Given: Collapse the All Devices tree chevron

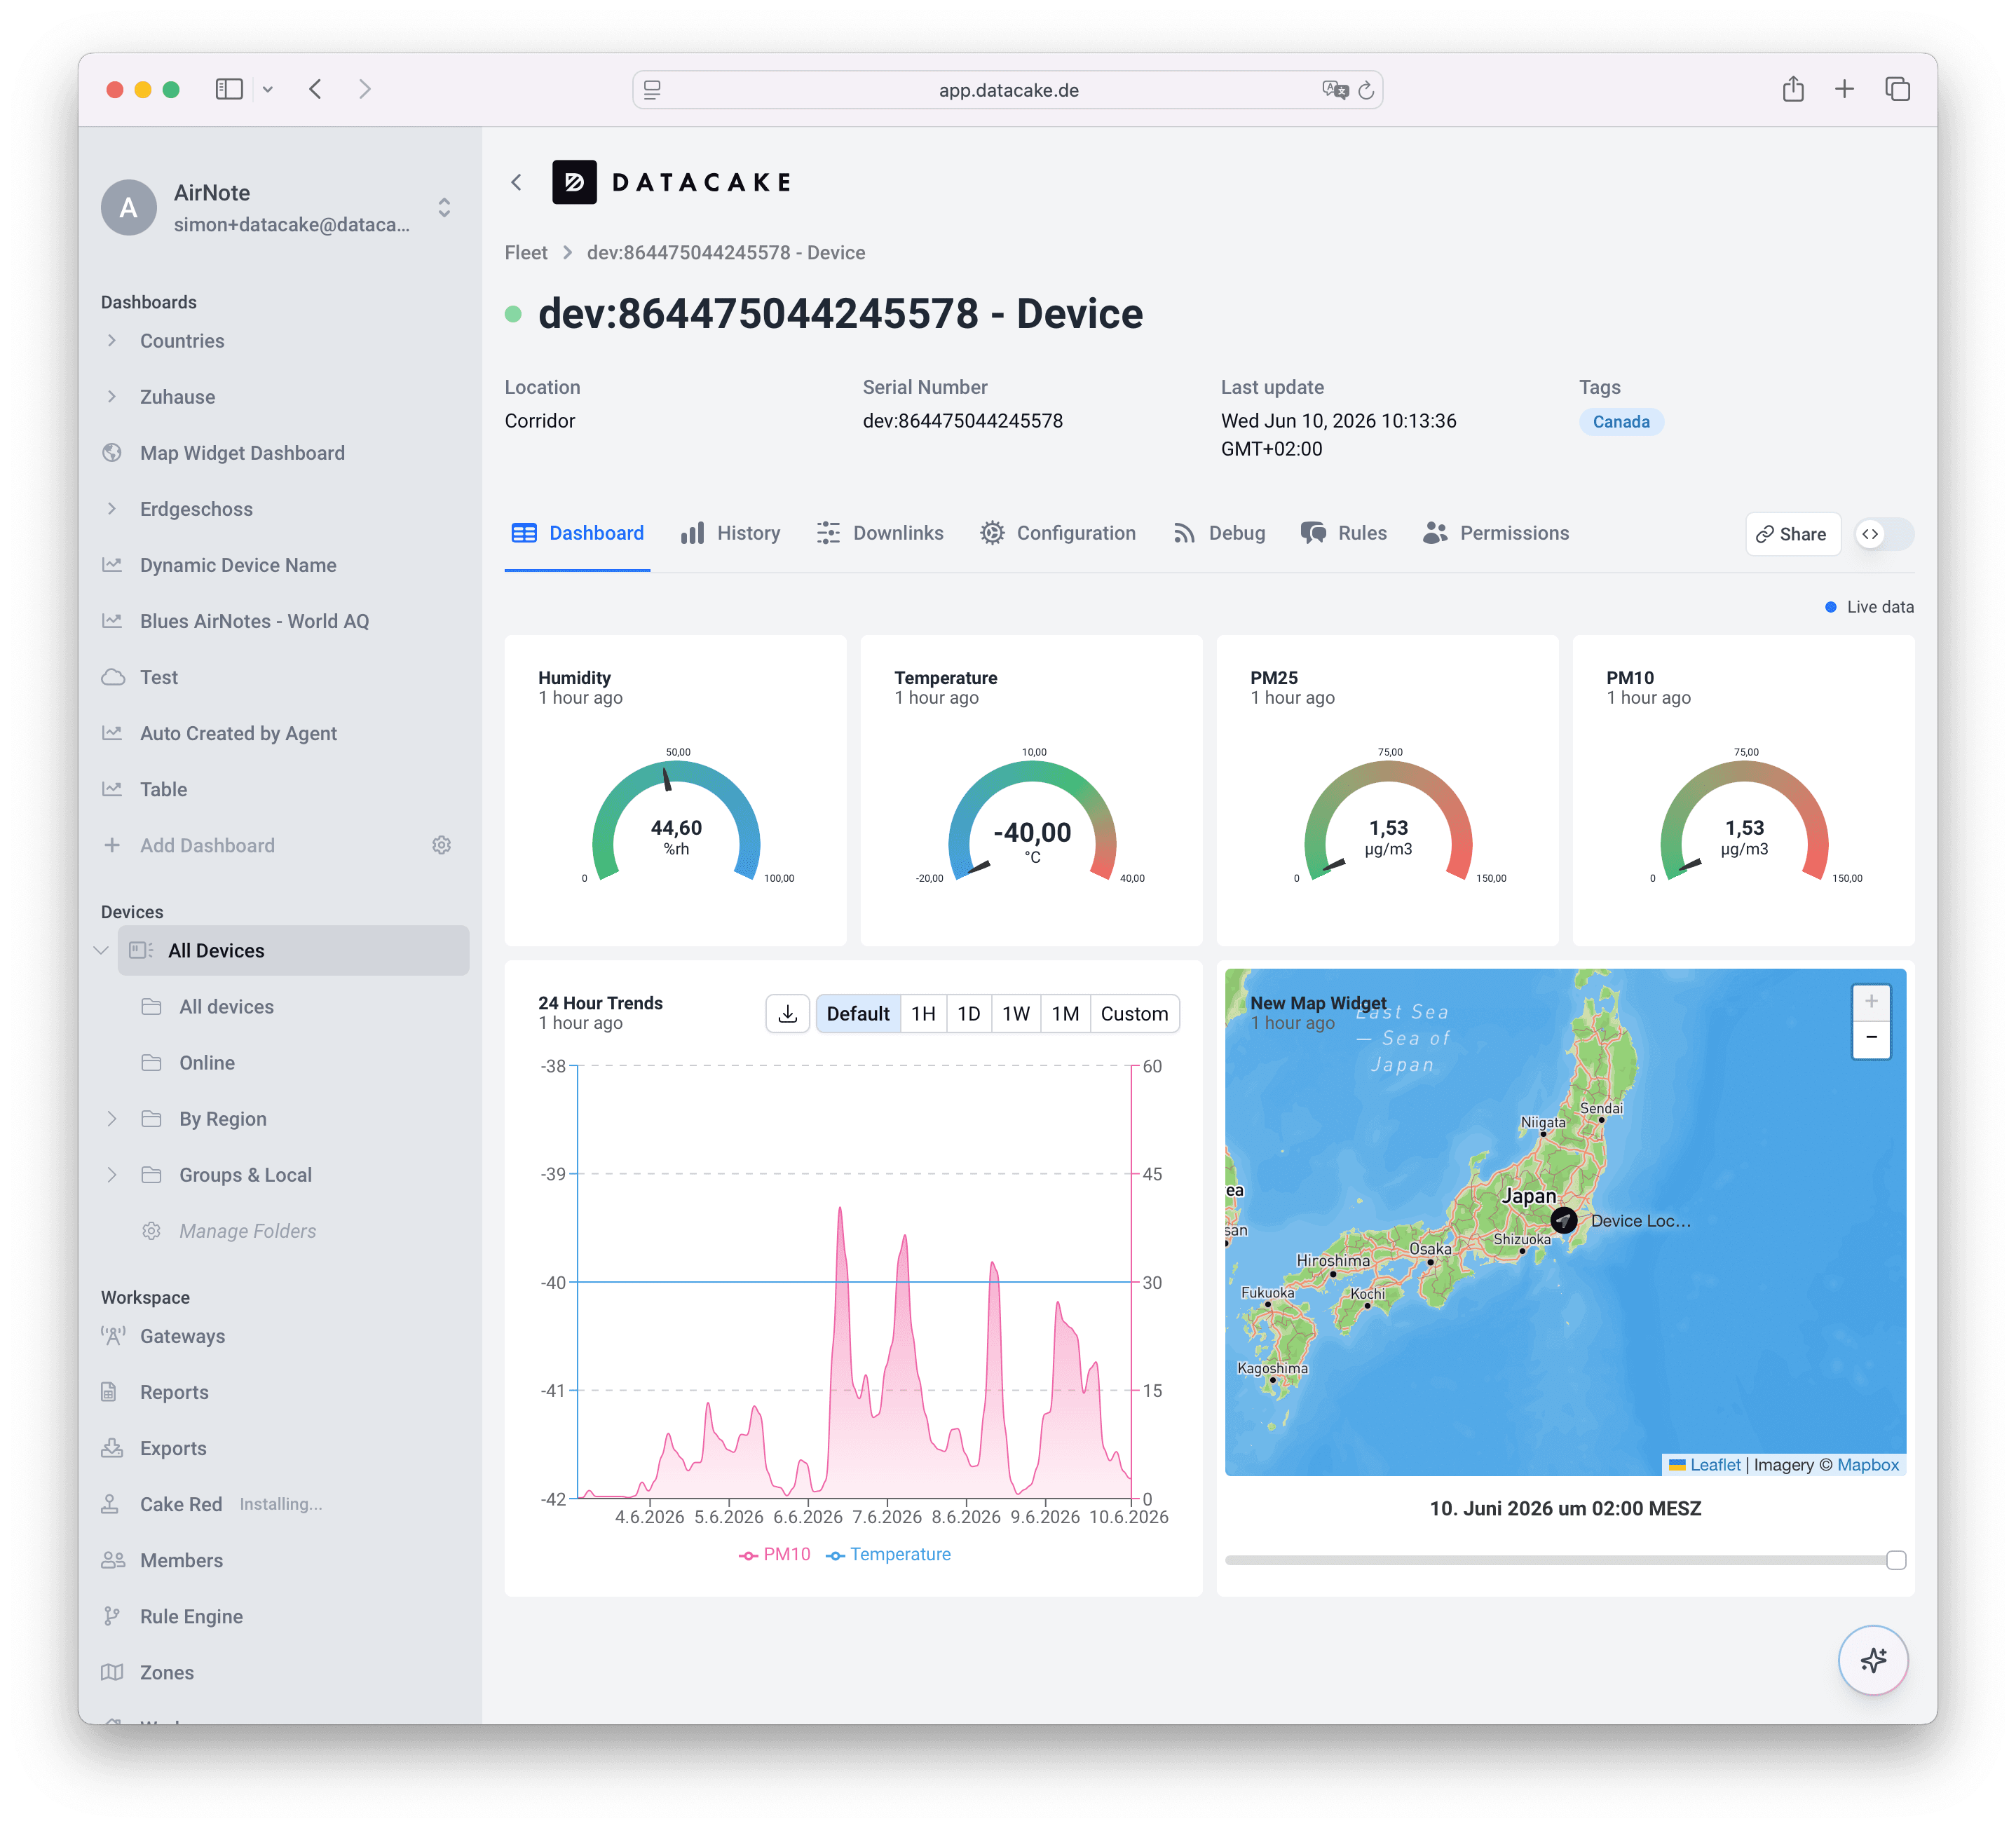Looking at the screenshot, I should point(101,950).
